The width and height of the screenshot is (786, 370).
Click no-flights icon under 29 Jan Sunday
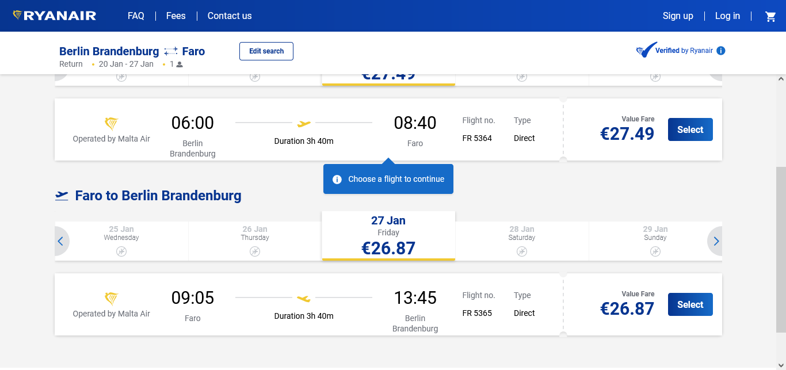[x=655, y=251]
